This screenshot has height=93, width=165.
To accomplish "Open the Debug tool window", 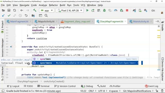I will (x=87, y=86).
